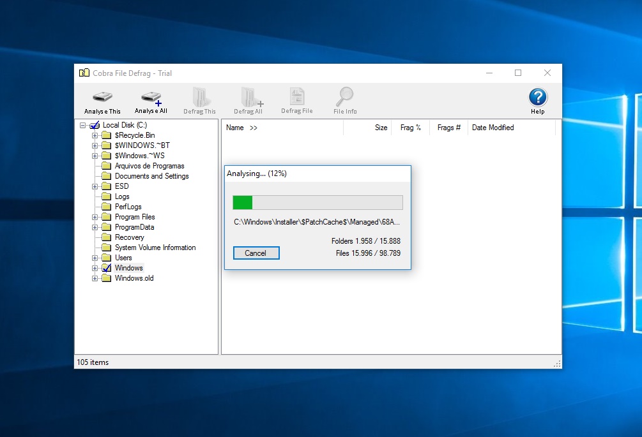Select the Local Disk (C:) label
The image size is (642, 437).
[x=125, y=125]
